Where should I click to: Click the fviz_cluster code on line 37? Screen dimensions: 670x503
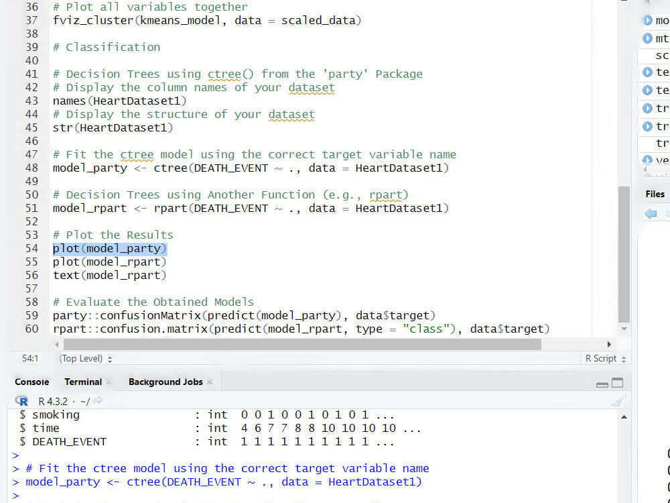pyautogui.click(x=207, y=20)
